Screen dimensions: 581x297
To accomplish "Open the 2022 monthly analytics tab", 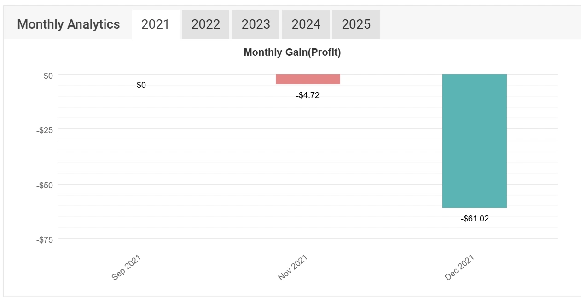I will point(206,24).
